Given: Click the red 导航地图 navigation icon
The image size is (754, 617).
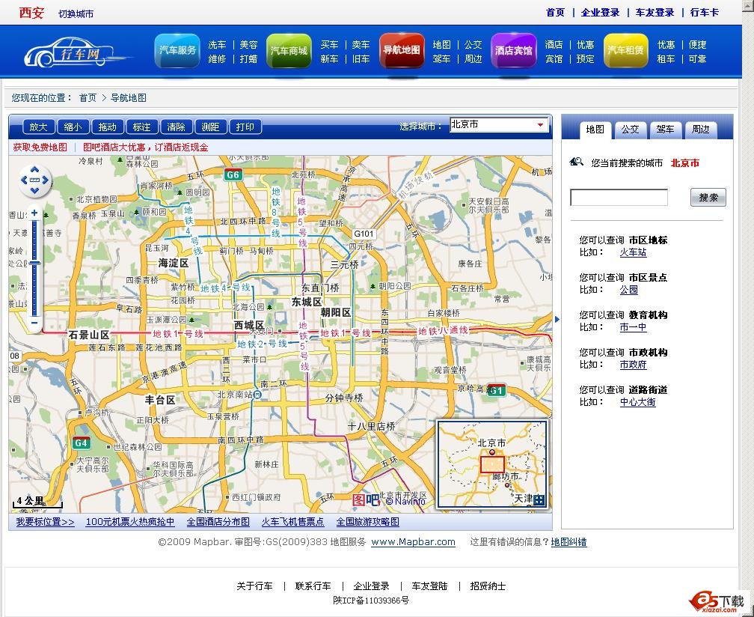Looking at the screenshot, I should 402,51.
